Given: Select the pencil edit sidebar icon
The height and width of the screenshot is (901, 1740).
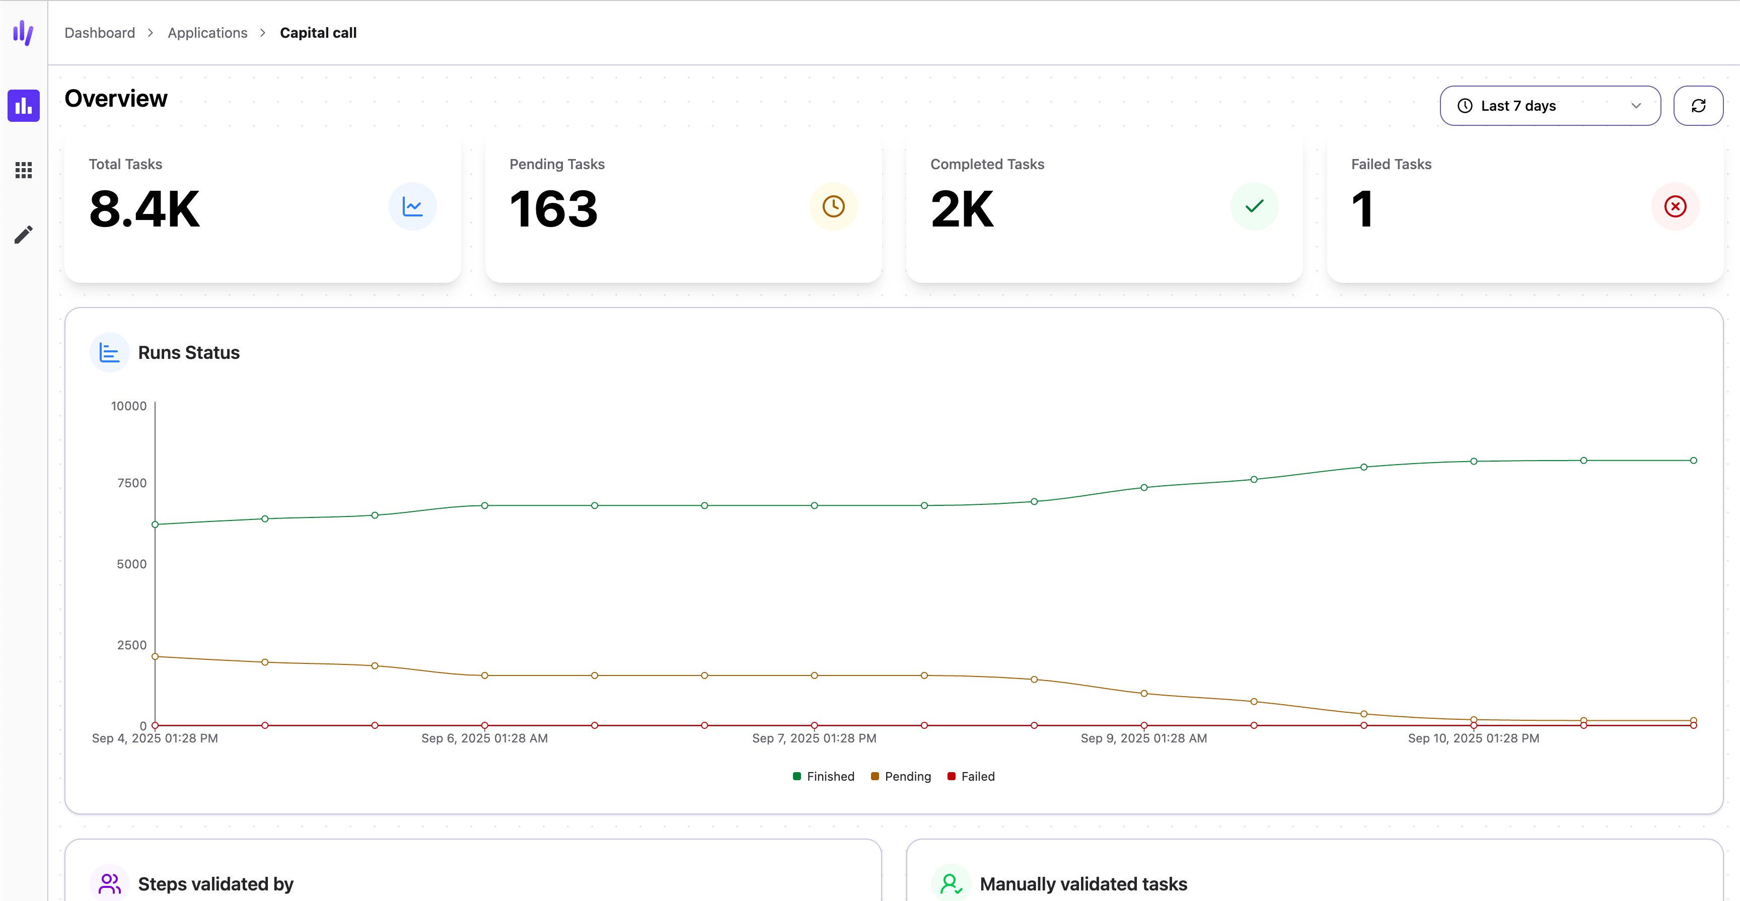Looking at the screenshot, I should click(24, 235).
